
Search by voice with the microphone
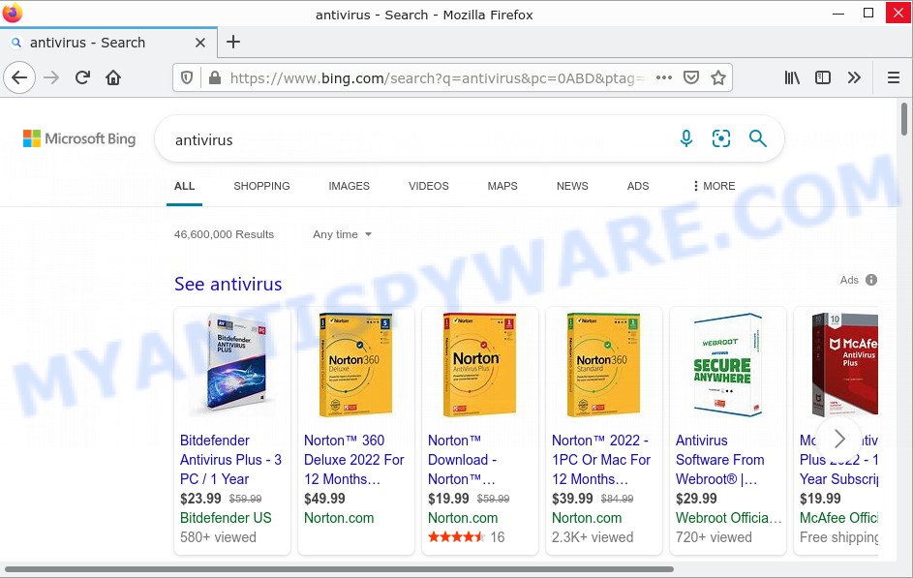pos(686,138)
